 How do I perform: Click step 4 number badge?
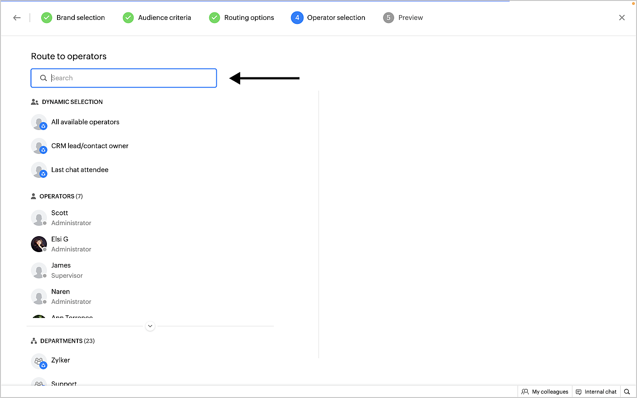297,18
